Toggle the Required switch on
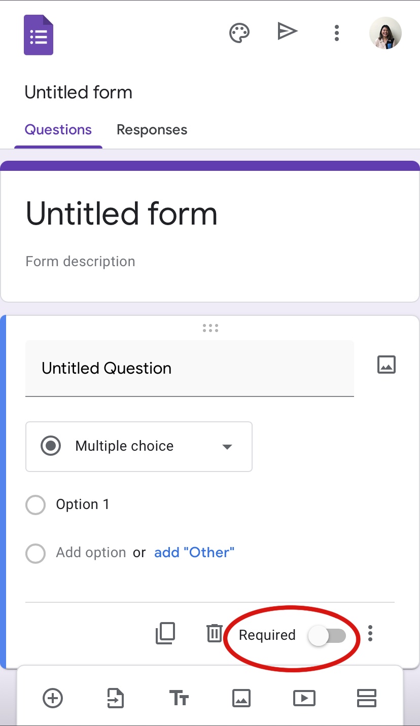Viewport: 420px width, 726px height. pyautogui.click(x=327, y=636)
